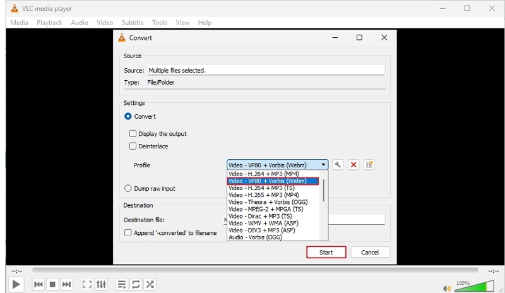The height and width of the screenshot is (293, 505).
Task: Open the Audio menu
Action: tap(80, 23)
